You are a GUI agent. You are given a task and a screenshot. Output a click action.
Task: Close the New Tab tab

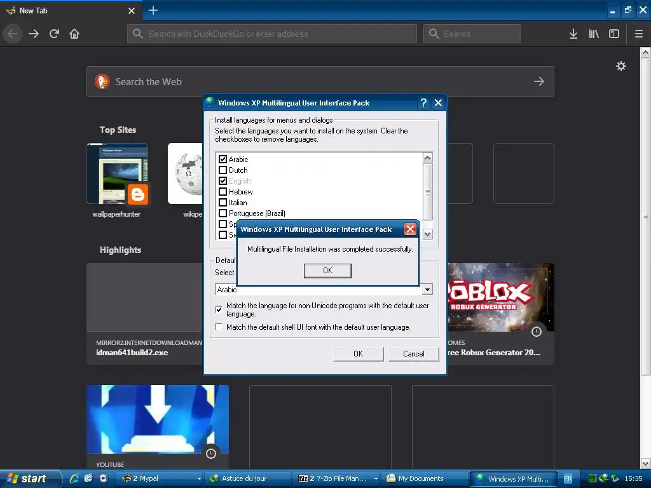coord(132,11)
